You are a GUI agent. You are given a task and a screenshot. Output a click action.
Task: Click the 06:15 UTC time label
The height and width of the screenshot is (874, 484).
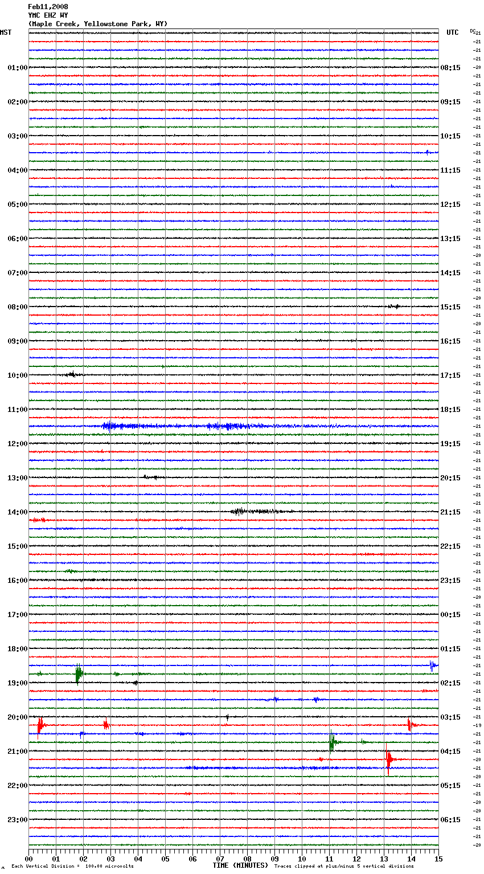pyautogui.click(x=450, y=820)
